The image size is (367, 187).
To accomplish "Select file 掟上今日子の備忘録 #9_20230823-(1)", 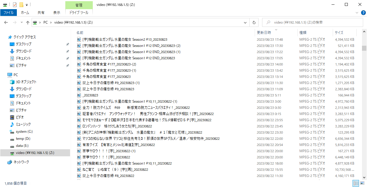I will pos(111,83).
